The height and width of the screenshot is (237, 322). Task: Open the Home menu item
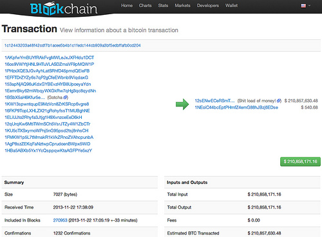tap(127, 6)
